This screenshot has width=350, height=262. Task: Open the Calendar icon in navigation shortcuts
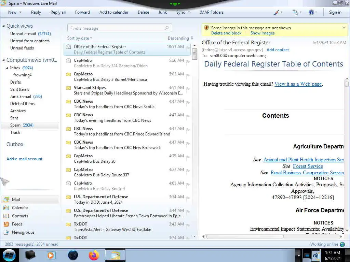pos(6,208)
